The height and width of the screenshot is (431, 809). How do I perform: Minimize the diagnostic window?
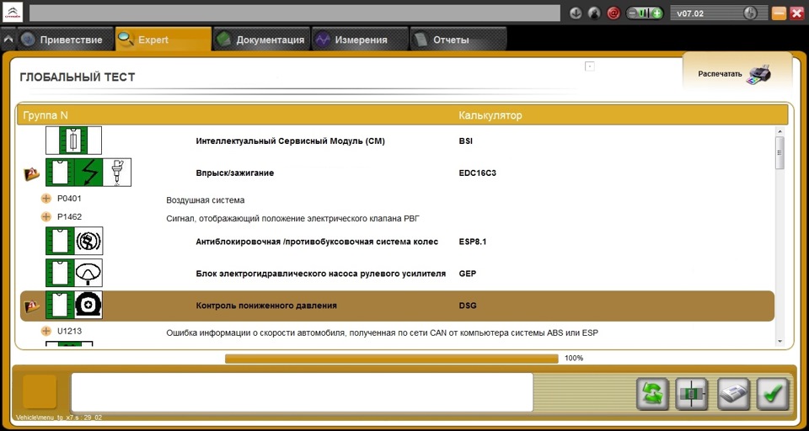click(x=779, y=13)
